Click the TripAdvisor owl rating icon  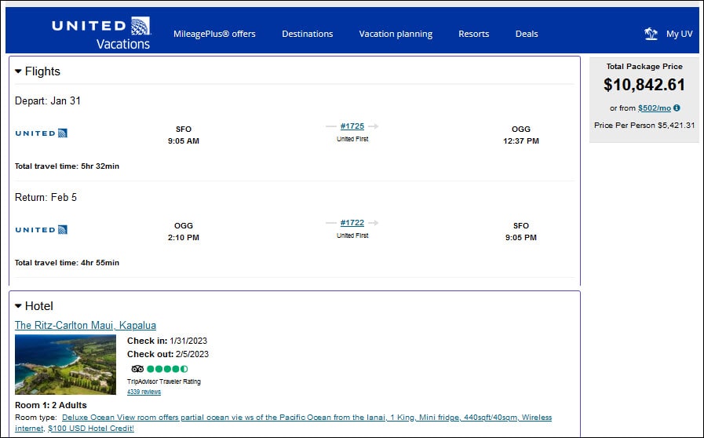(137, 369)
